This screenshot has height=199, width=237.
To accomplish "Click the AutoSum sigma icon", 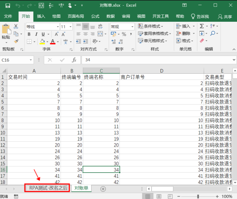I will tap(202, 26).
